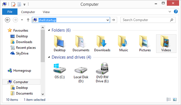Click the Go to arrow beside address bar
Screen dimensions: 181x105
point(114,20)
